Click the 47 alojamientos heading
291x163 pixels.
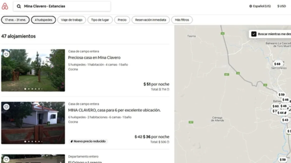coord(18,36)
